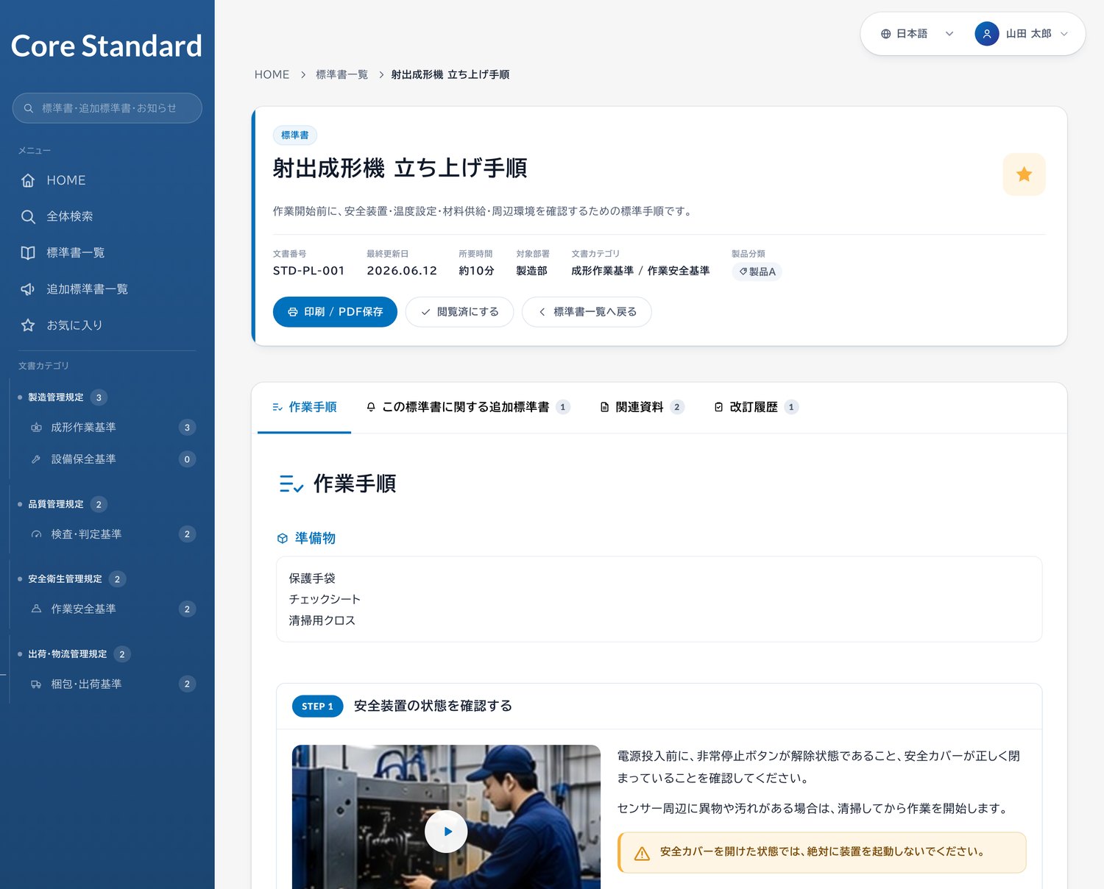Click the home icon in sidebar
Screen dimensions: 1104x889
coord(28,180)
